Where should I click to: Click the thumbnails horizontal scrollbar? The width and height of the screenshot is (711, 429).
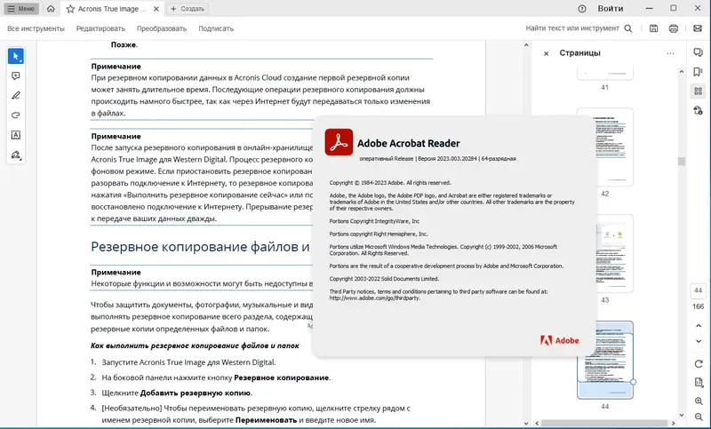[605, 423]
